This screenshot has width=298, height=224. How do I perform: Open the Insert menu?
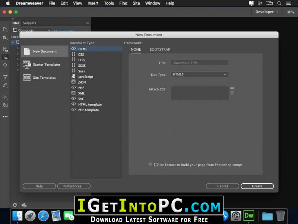click(93, 3)
